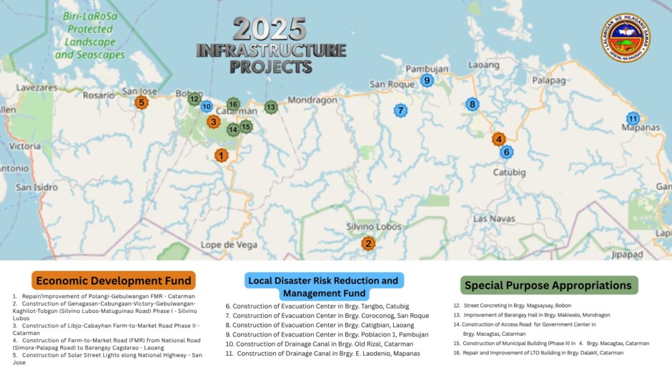Click the Economic Development Fund header
Image resolution: width=672 pixels, height=378 pixels.
(x=113, y=281)
